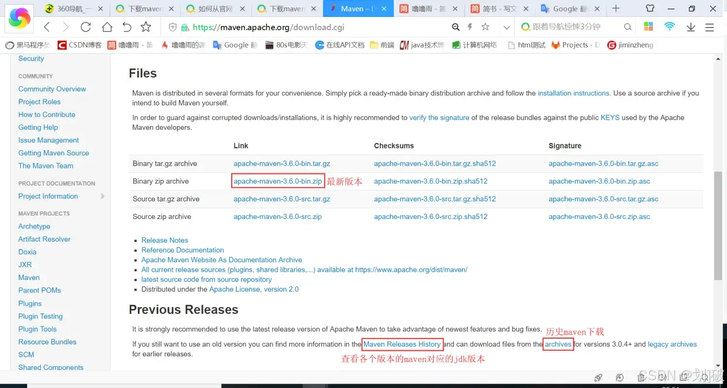Click the star bookmark icon beside home
Screen dimensions: 727x388
pyautogui.click(x=146, y=27)
